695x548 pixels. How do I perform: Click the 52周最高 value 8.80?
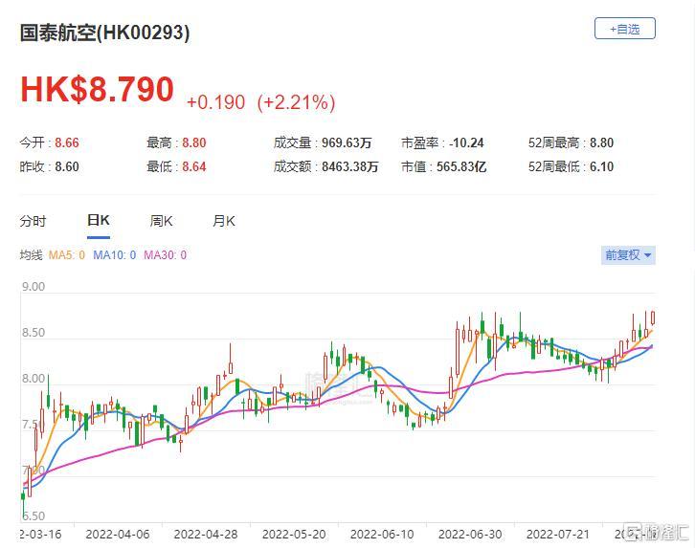pos(601,142)
